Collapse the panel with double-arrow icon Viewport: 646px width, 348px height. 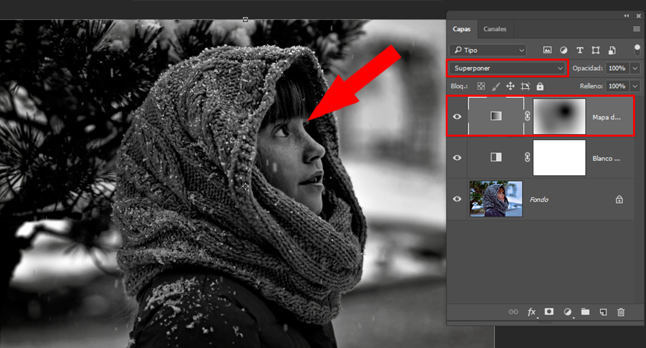pyautogui.click(x=627, y=15)
